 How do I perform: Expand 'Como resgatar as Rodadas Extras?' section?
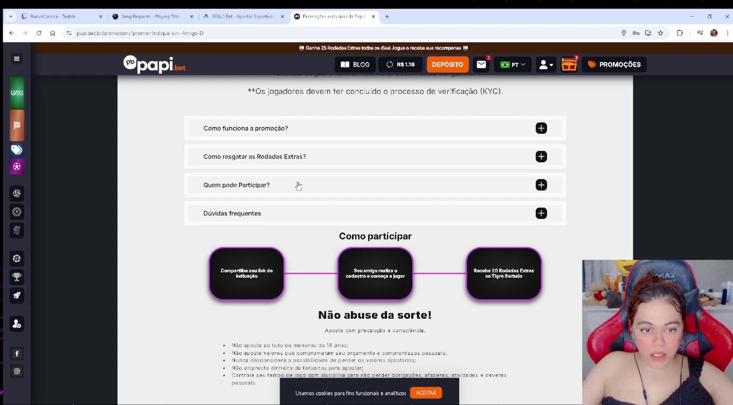tap(375, 156)
